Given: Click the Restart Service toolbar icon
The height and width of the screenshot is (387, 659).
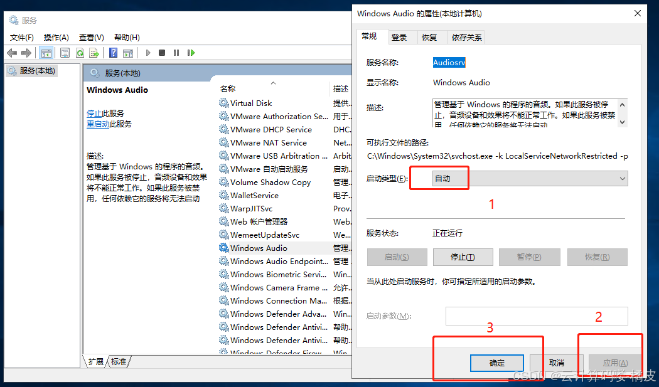Looking at the screenshot, I should coord(191,53).
